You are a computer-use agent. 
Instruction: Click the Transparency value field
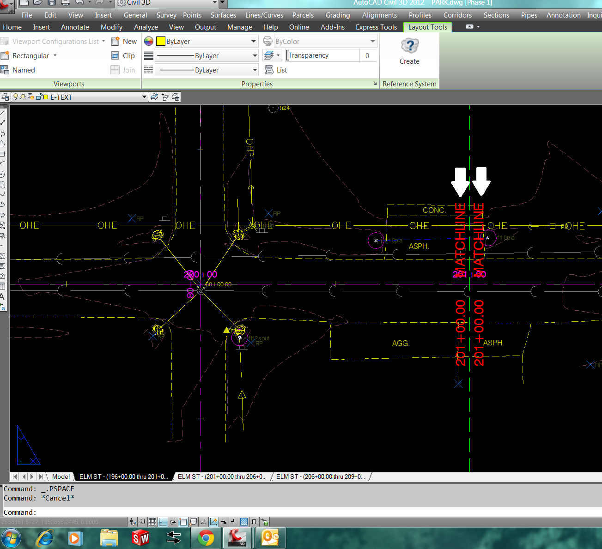(367, 56)
